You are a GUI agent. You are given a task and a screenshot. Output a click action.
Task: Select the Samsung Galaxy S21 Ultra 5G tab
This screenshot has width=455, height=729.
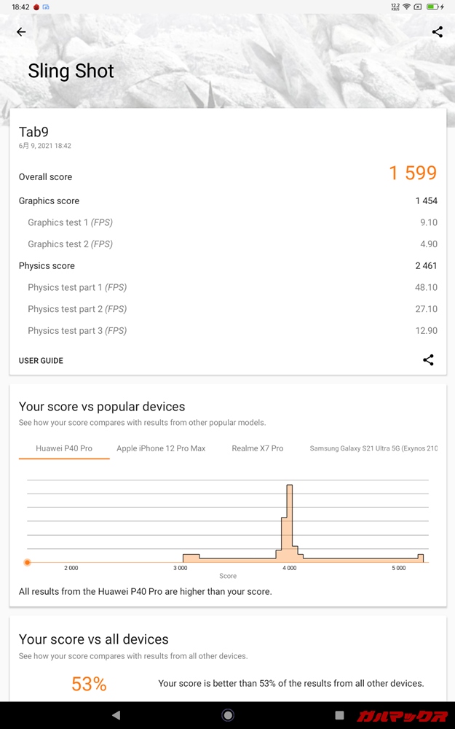click(373, 448)
